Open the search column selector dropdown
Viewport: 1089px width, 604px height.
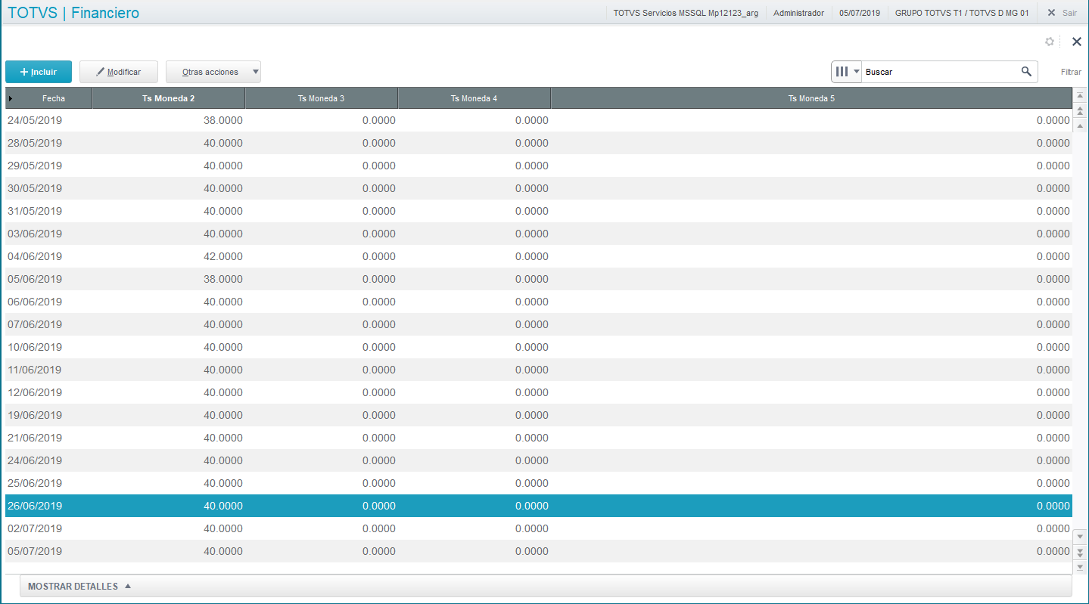(847, 72)
